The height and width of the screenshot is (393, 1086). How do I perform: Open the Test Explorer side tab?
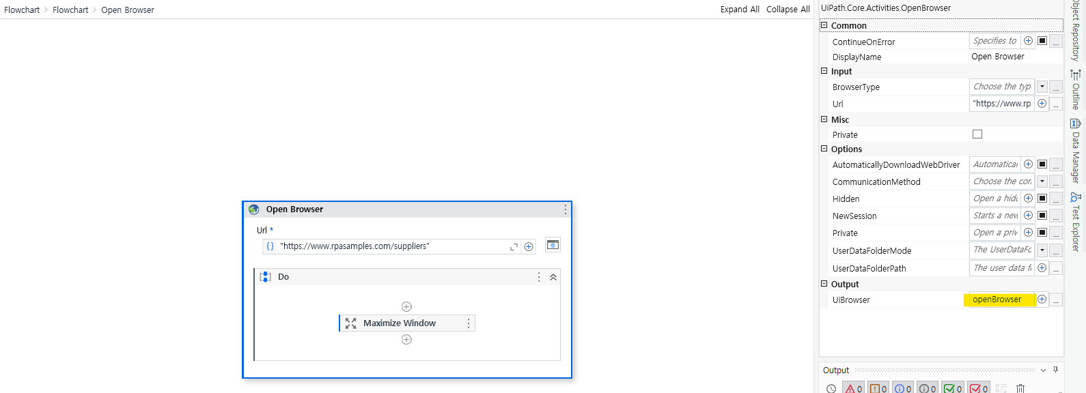tap(1076, 222)
